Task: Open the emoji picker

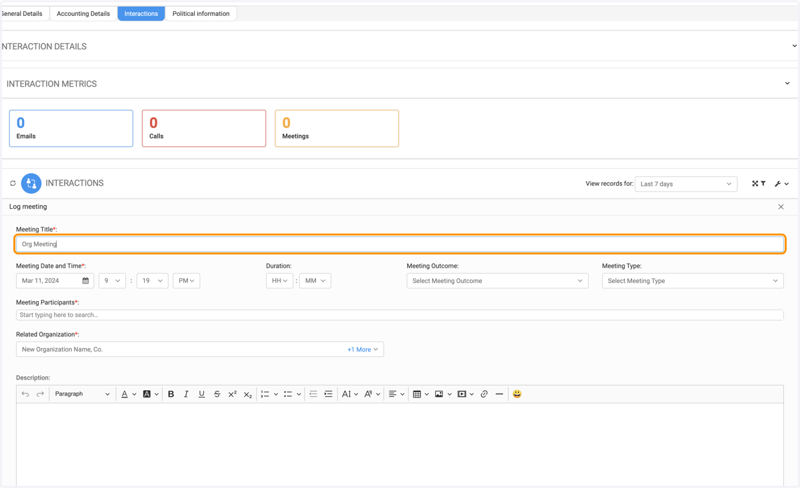Action: click(517, 394)
